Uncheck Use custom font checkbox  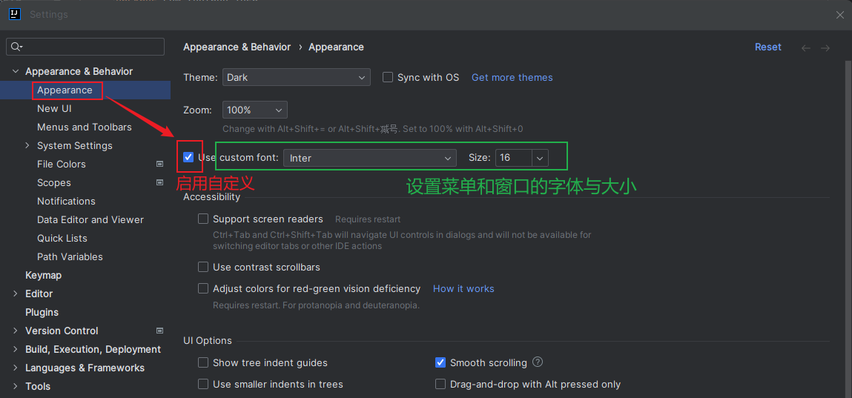(x=188, y=157)
